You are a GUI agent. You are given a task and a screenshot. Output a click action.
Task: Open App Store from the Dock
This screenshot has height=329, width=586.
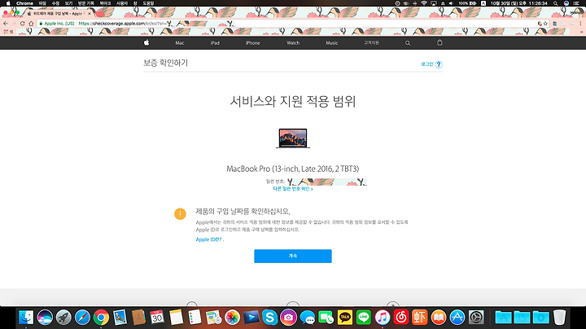click(x=457, y=318)
